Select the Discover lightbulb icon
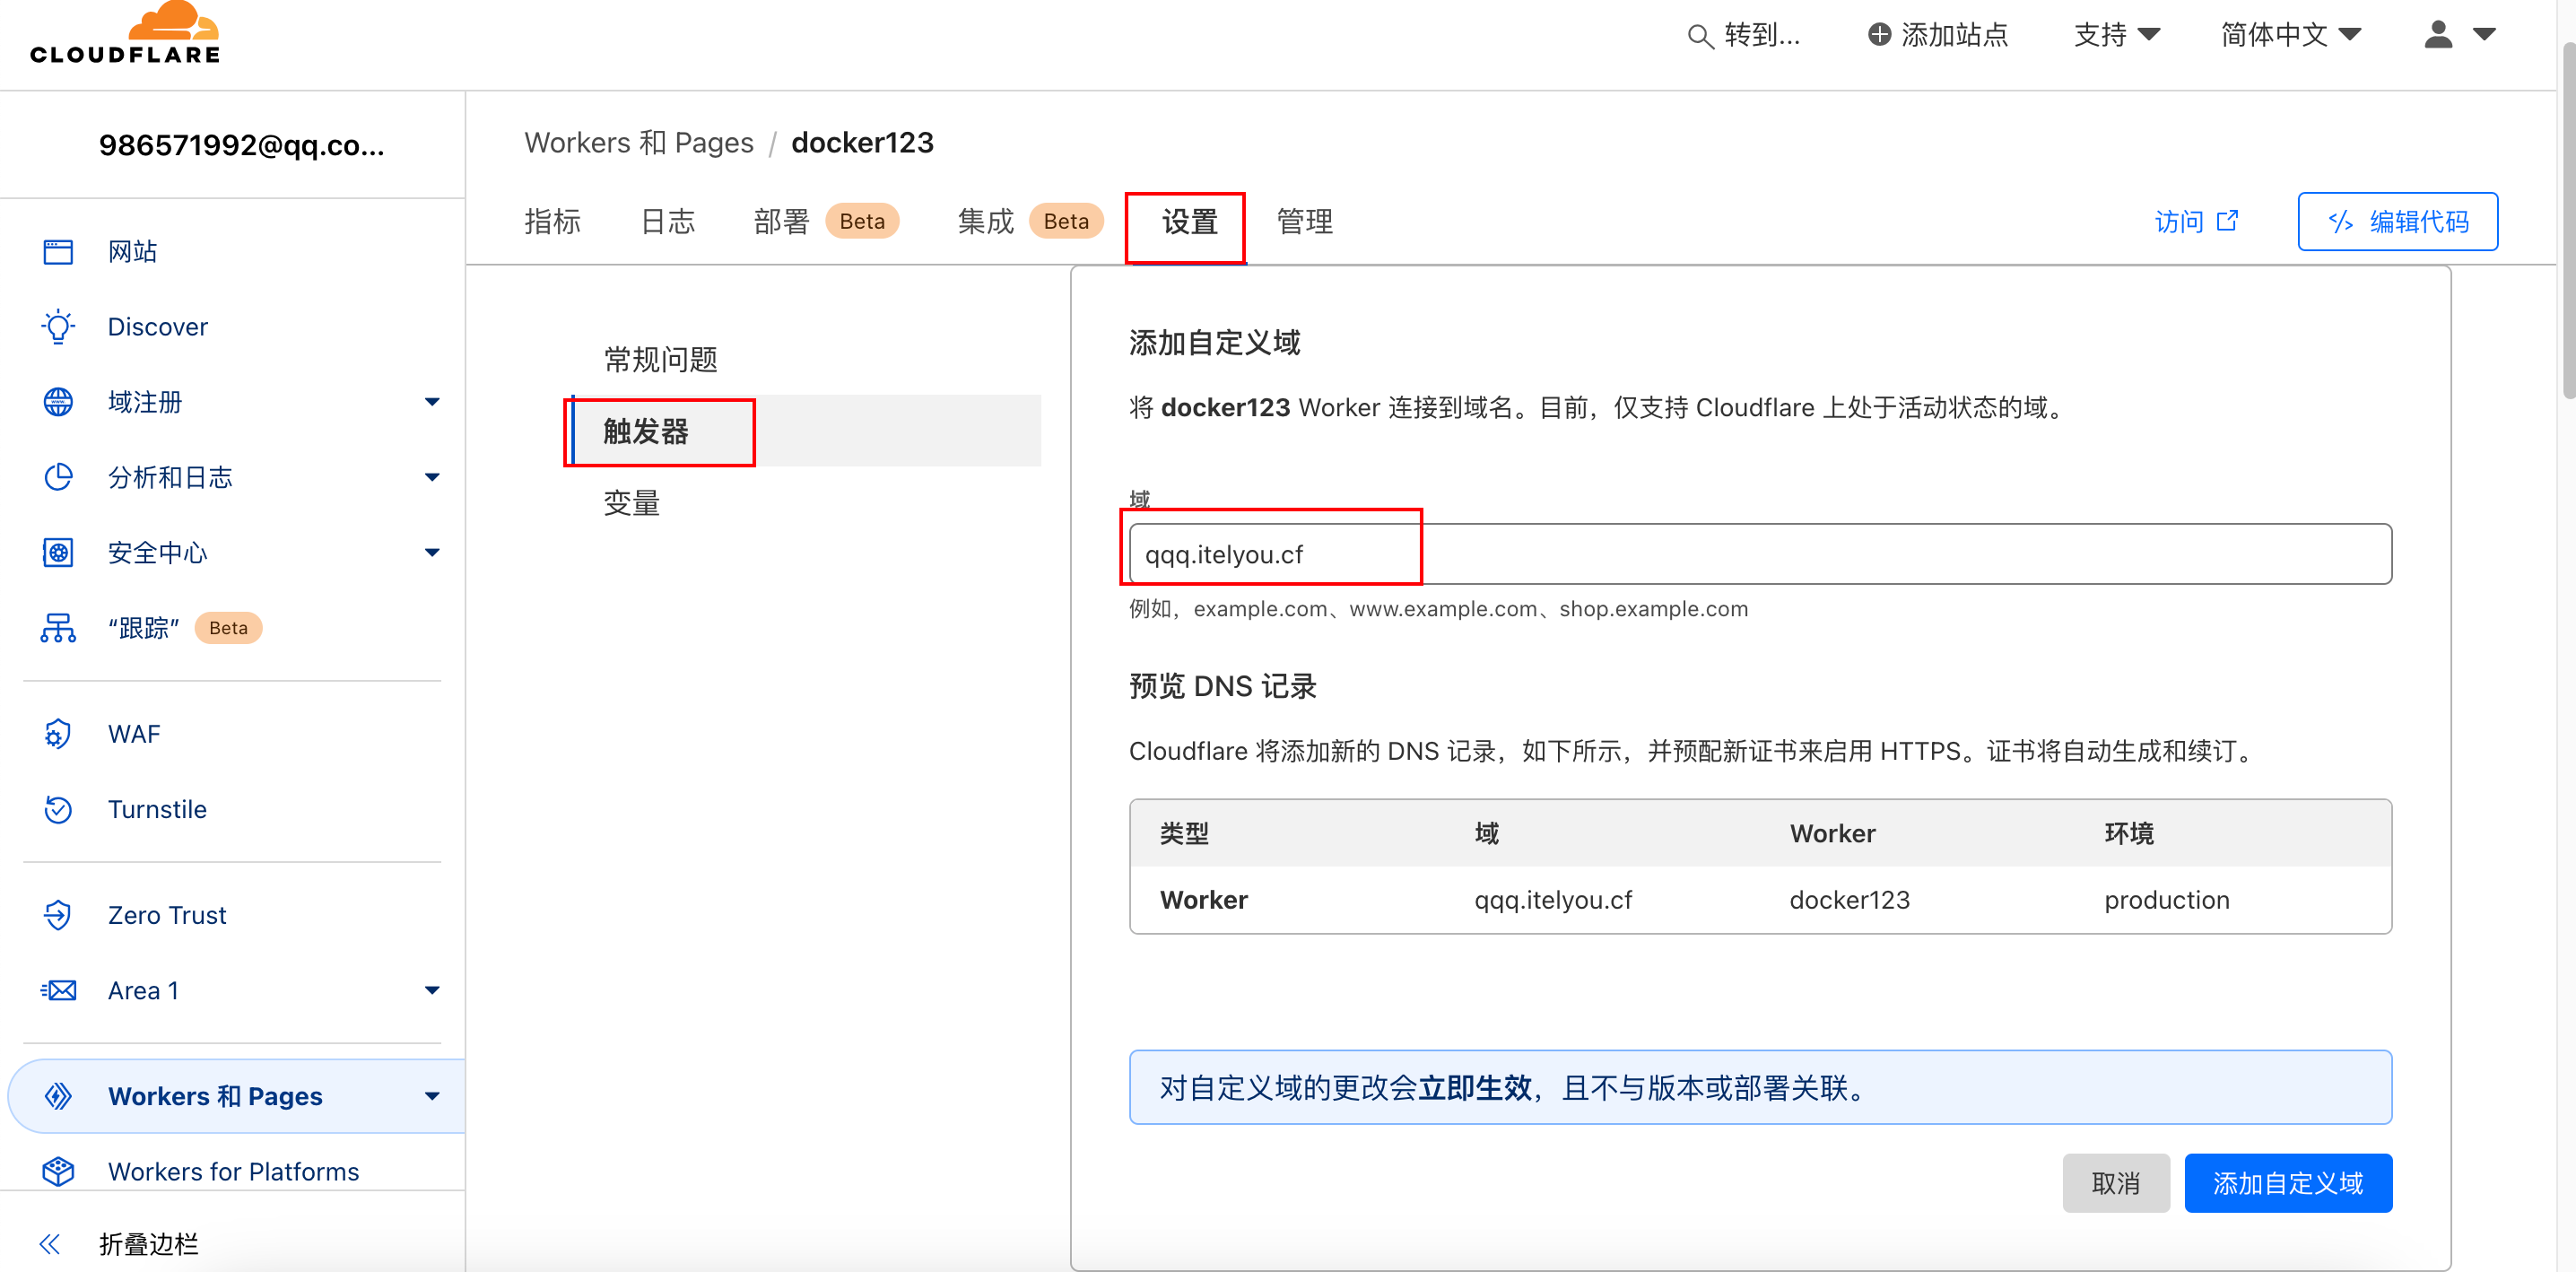 coord(58,326)
